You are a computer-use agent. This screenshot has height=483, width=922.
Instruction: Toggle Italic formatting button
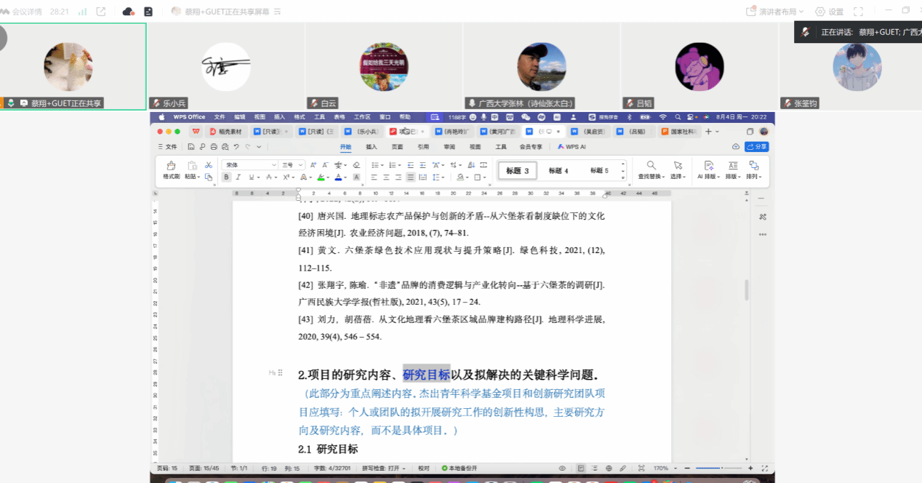238,177
